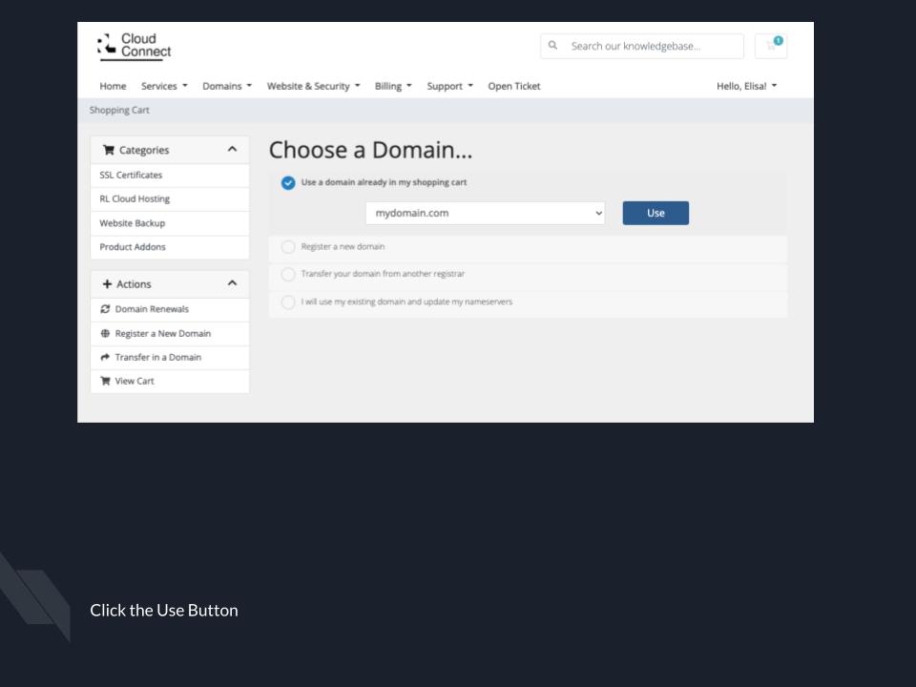916x687 pixels.
Task: Open Website Backup category
Action: (170, 223)
